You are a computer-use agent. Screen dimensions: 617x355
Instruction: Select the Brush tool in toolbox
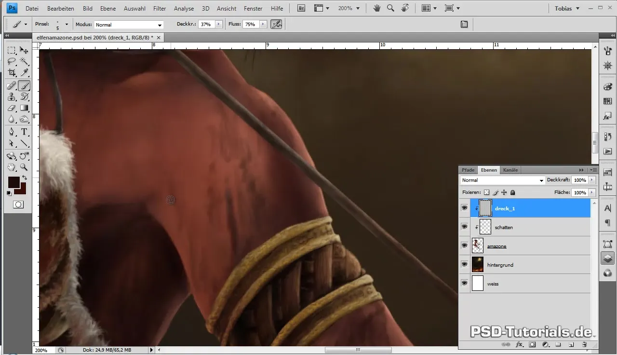24,86
